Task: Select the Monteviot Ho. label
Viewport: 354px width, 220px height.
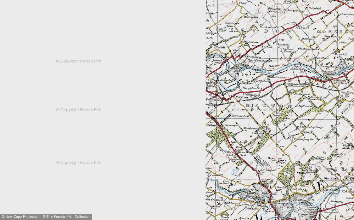Action: [307, 200]
